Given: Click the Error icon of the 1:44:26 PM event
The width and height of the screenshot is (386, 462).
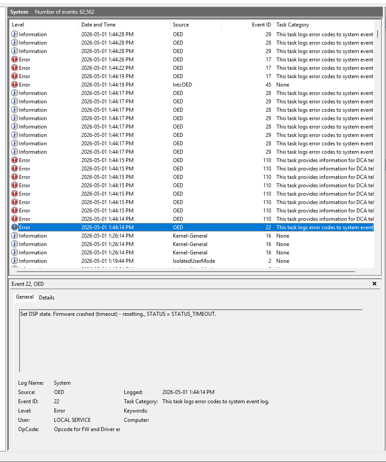Looking at the screenshot, I should point(15,60).
